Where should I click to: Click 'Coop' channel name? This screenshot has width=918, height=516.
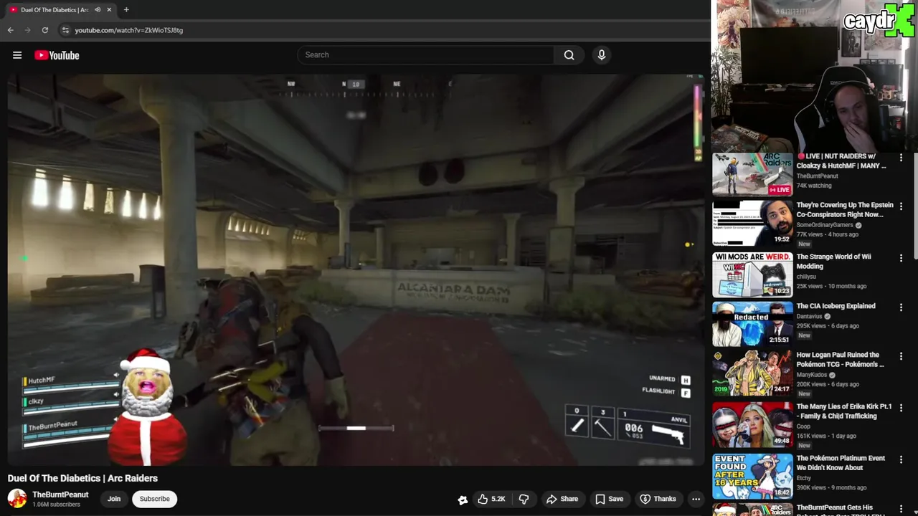click(x=803, y=426)
